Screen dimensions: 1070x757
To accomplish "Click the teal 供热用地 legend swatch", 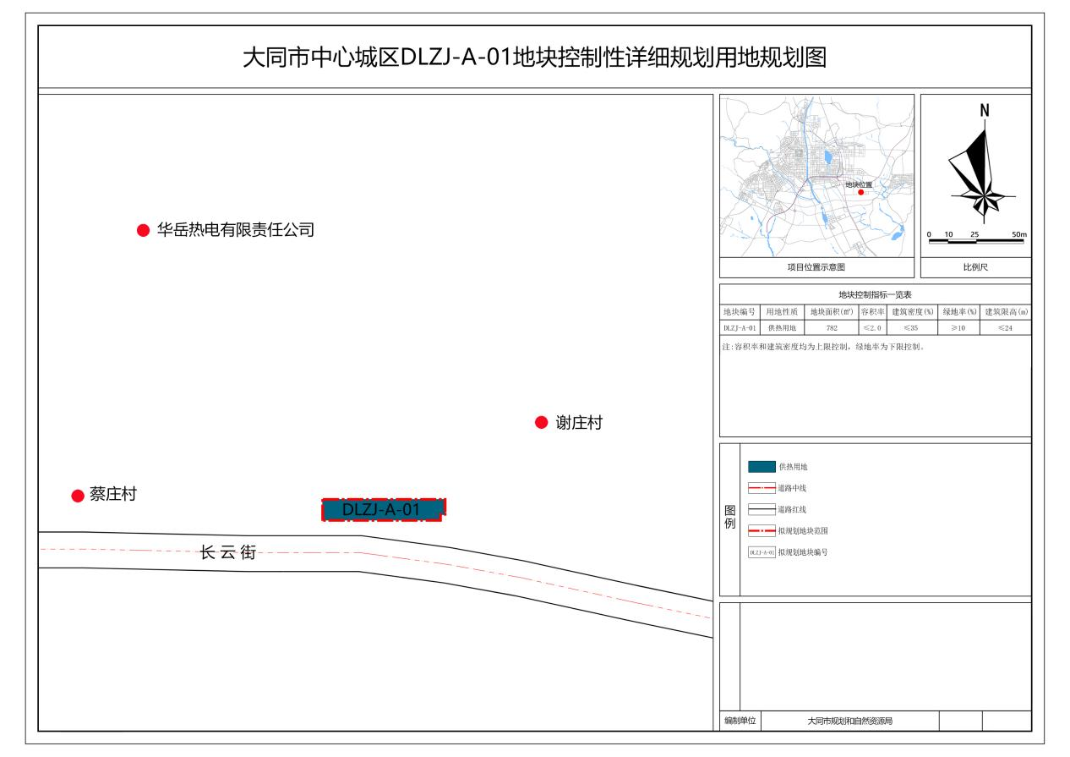I will pyautogui.click(x=762, y=467).
